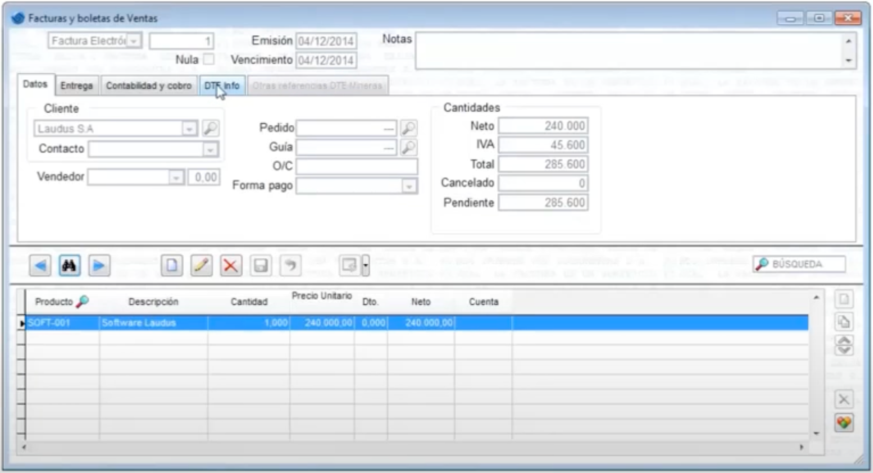Open the Contabilidad y cobro tab

(x=149, y=85)
